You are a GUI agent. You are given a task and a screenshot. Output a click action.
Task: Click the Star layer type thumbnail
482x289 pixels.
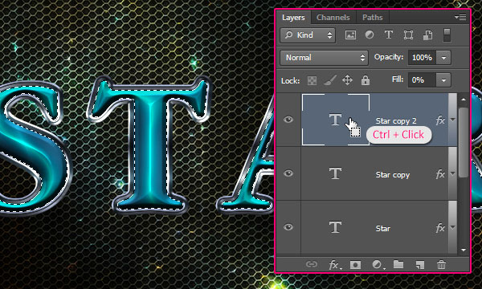[336, 227]
